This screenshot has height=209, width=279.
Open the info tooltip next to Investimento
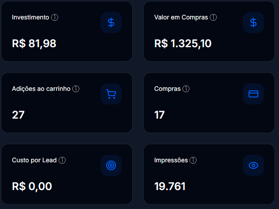pos(55,18)
